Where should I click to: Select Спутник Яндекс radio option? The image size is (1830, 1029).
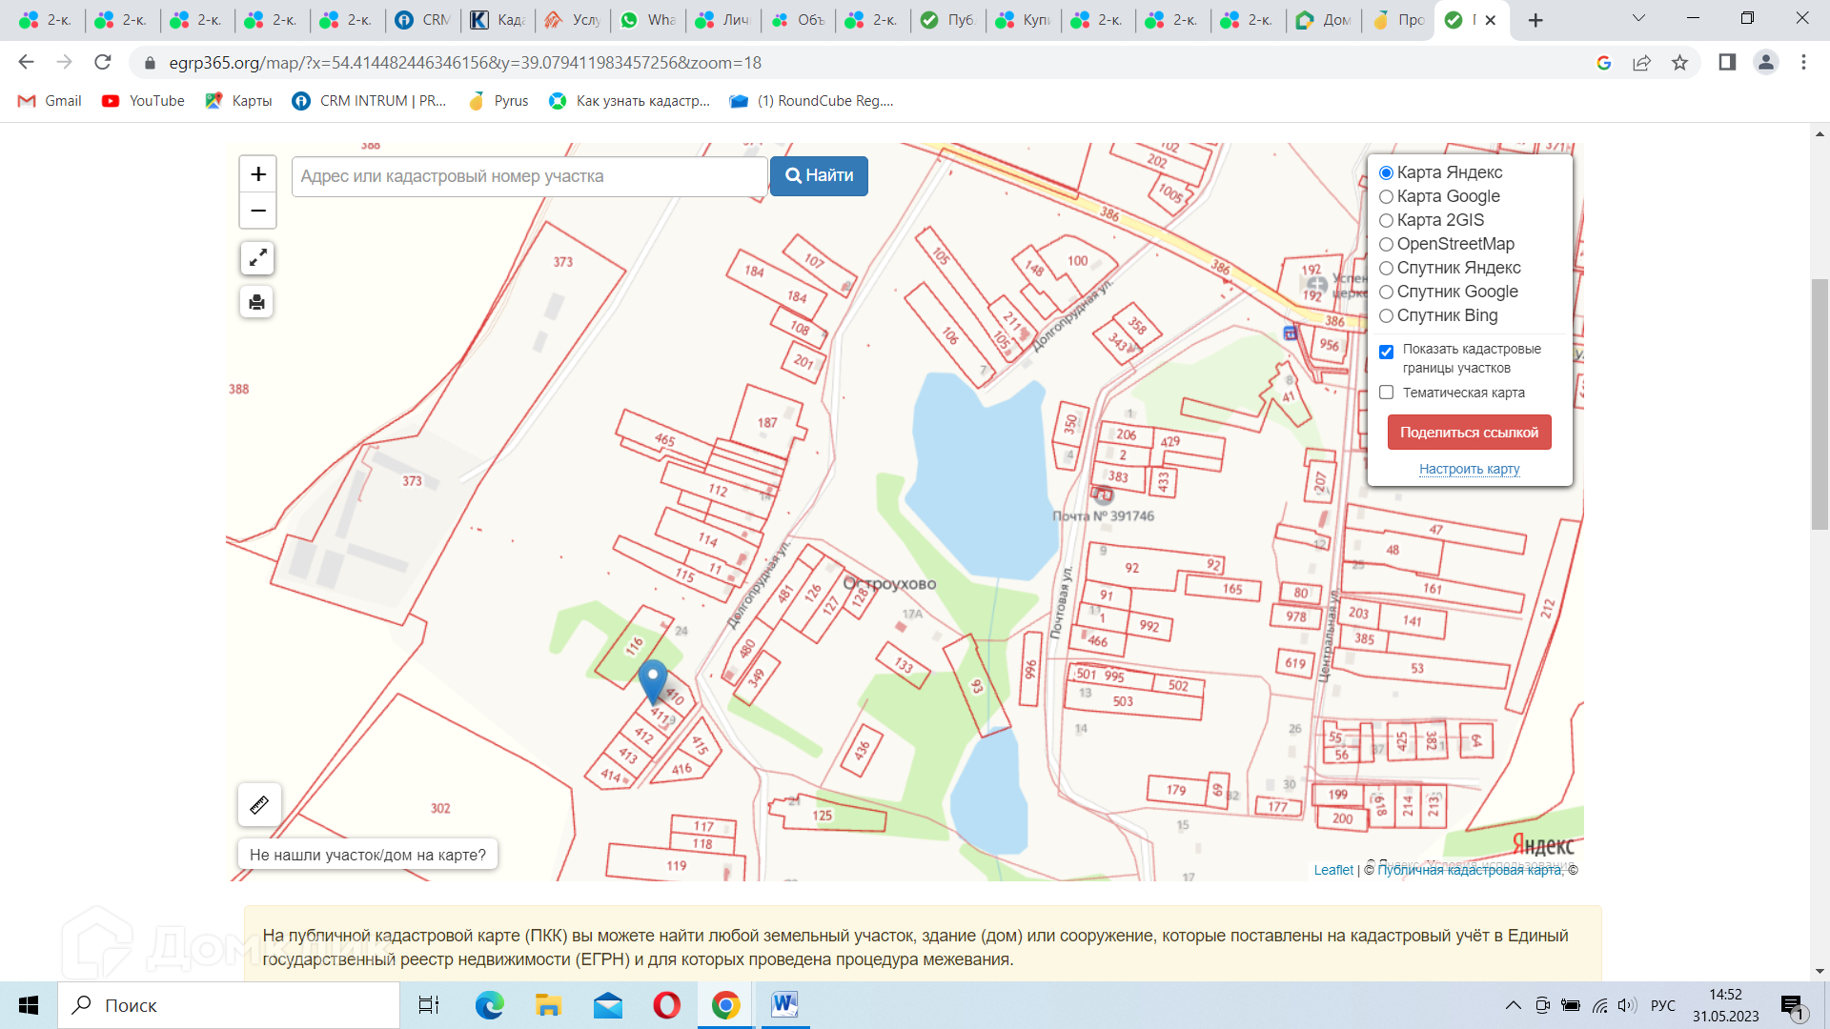1387,269
